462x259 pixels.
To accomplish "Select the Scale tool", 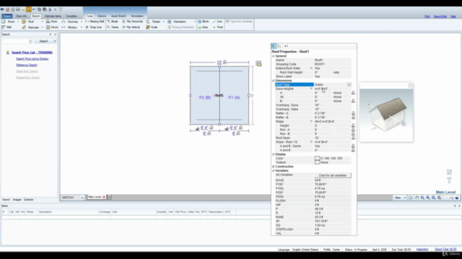I will tap(152, 27).
